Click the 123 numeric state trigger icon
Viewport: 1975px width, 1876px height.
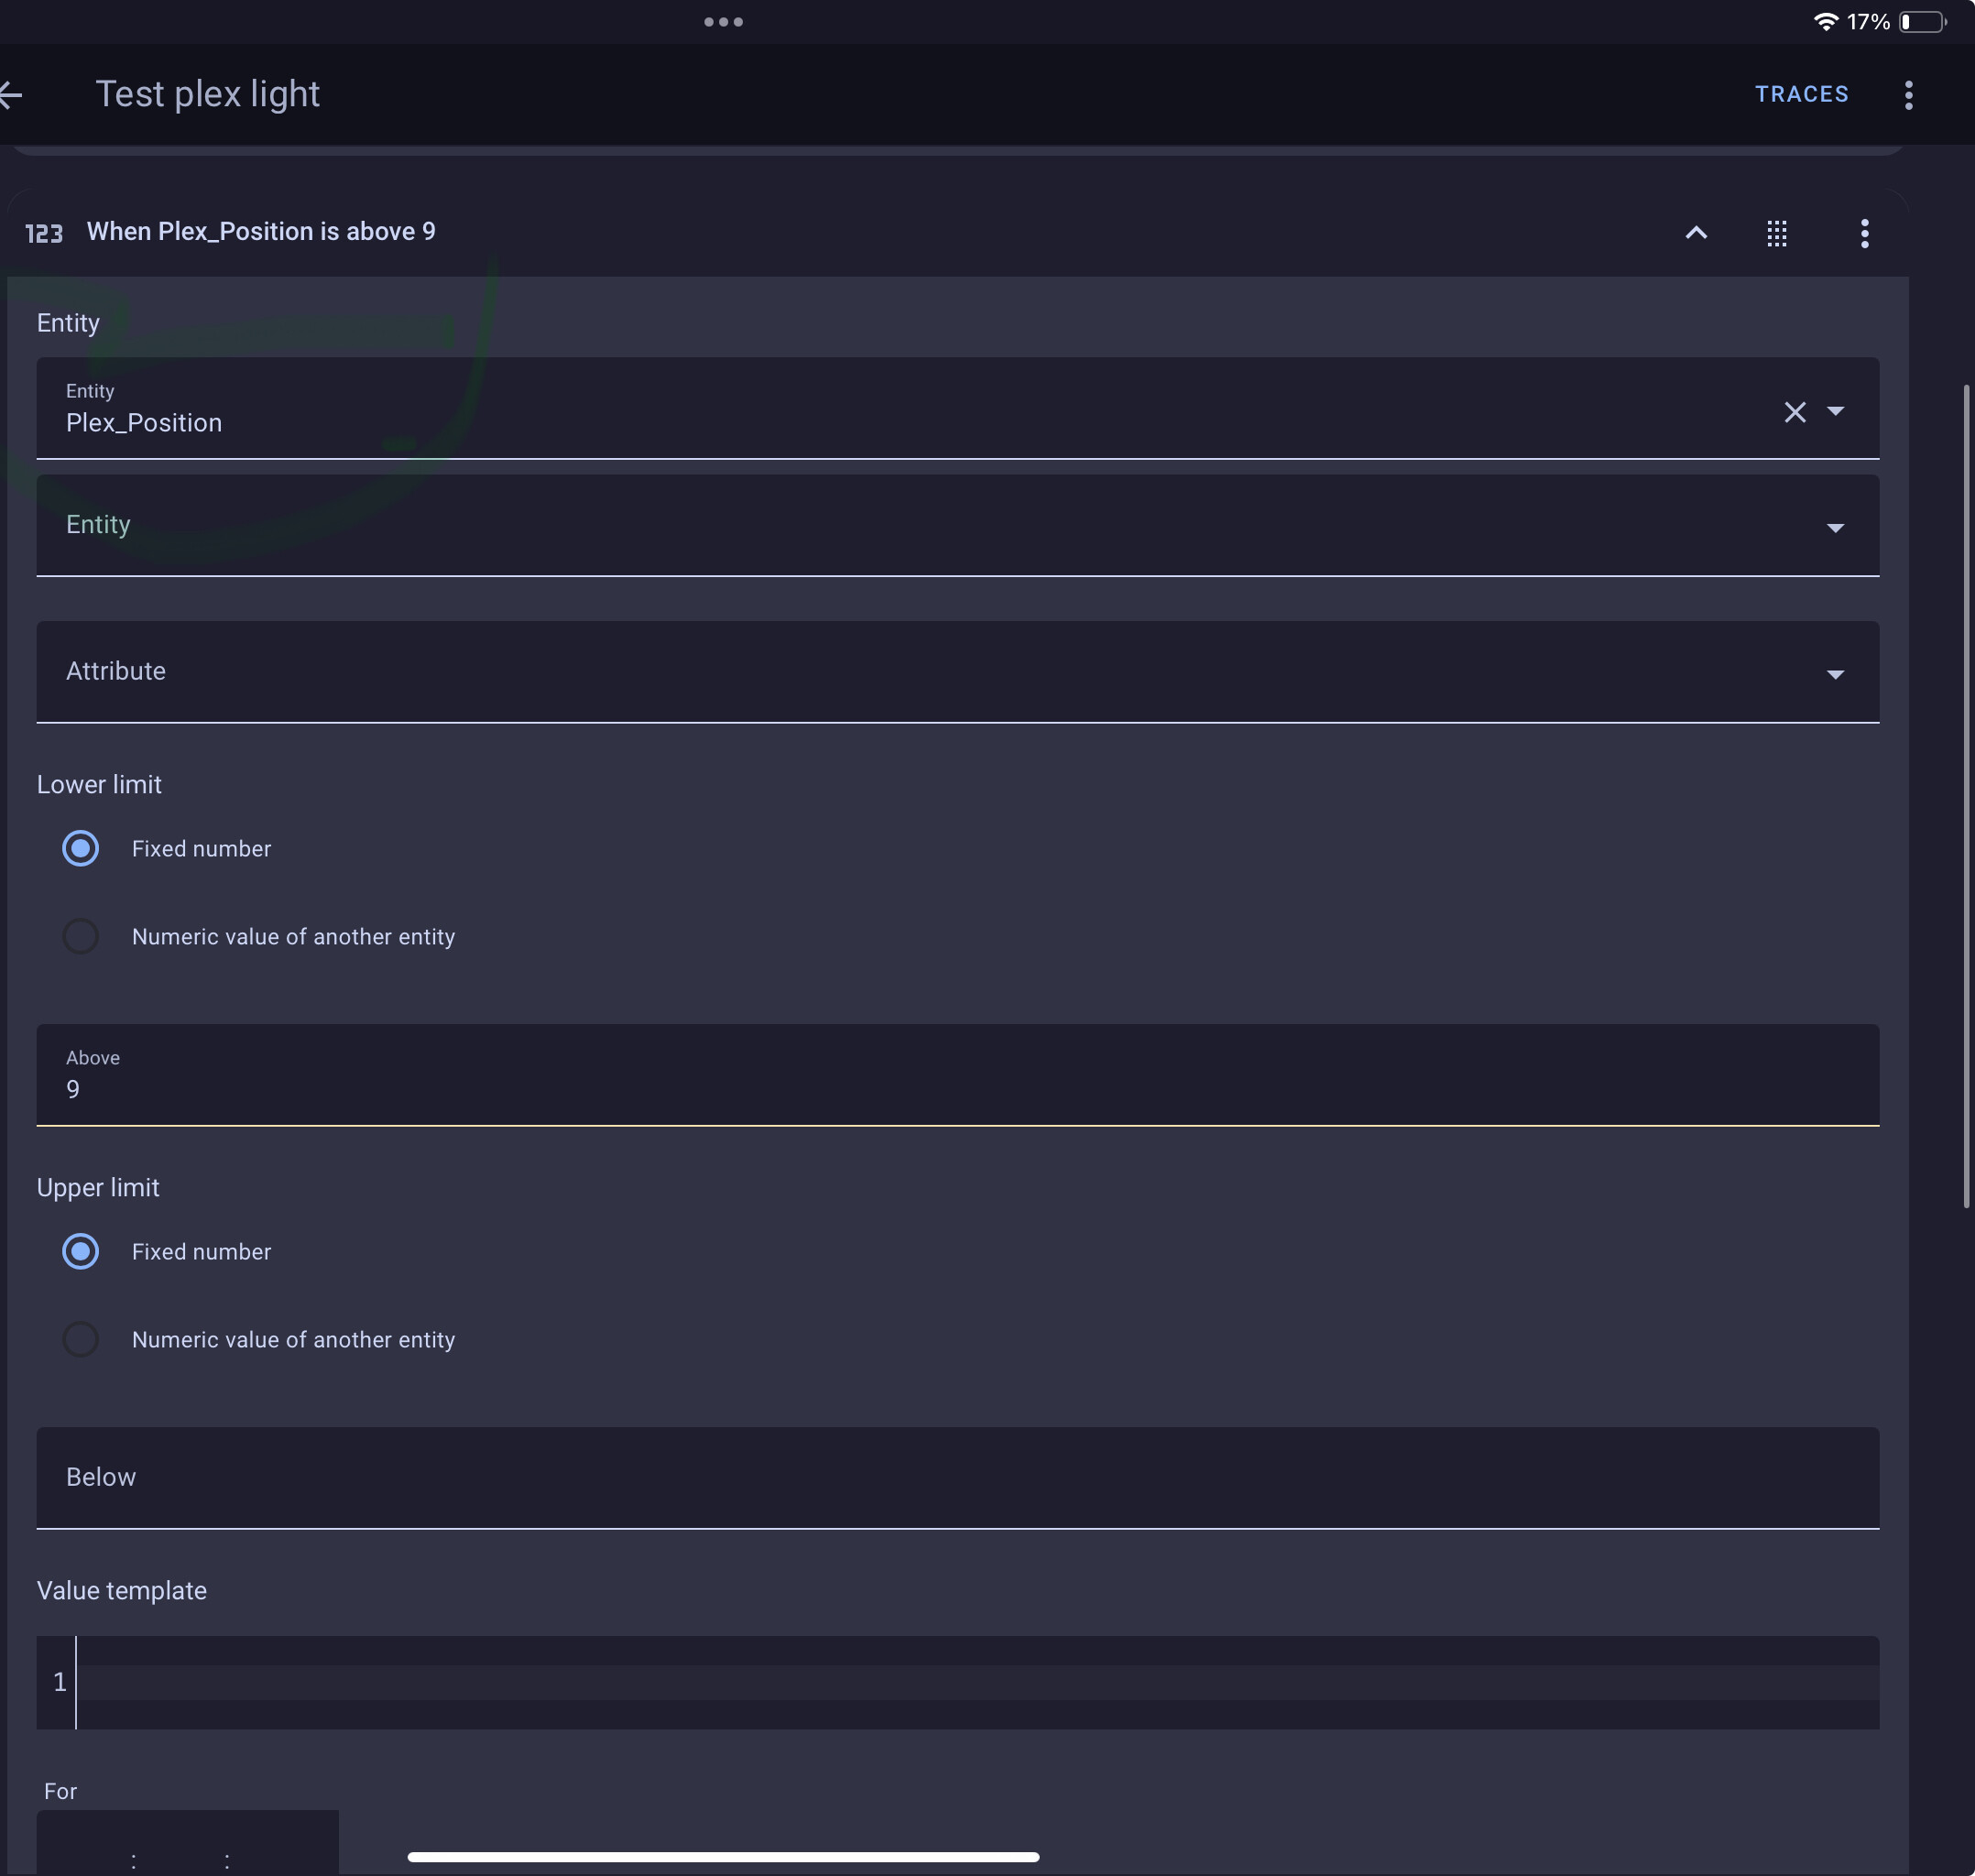(44, 234)
